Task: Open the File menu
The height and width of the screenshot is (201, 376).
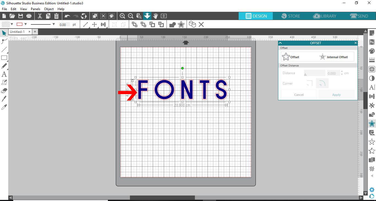Action: pos(4,9)
